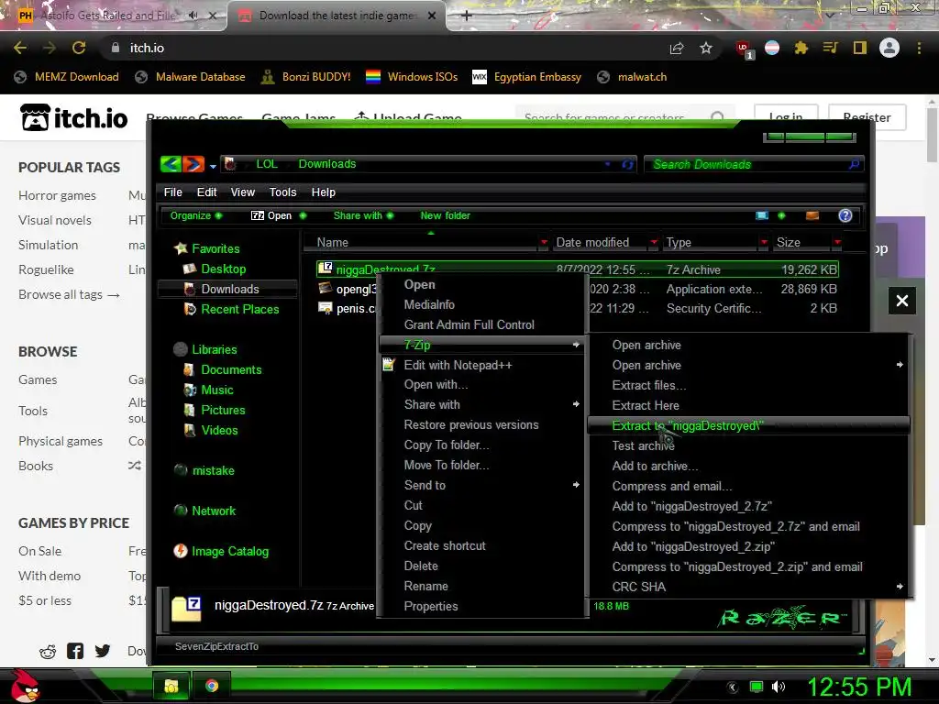Open the Chrome extensions puzzle icon
The height and width of the screenshot is (704, 939).
coord(801,48)
